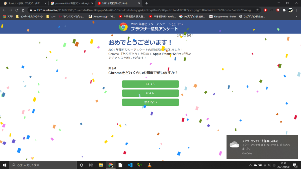Viewport: 301px width, 169px height.
Task: Open 不審者訓練 YouTube bookmark
Action: [x=163, y=17]
